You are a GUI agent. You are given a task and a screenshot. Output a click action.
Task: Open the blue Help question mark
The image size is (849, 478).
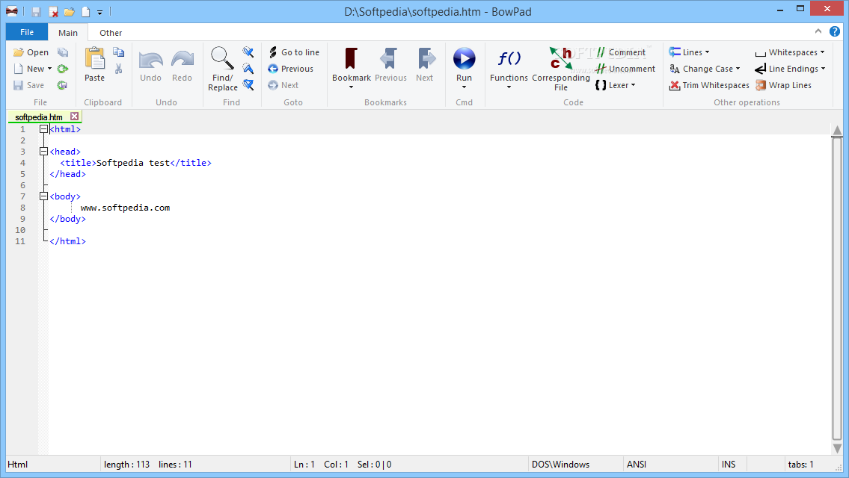point(834,31)
